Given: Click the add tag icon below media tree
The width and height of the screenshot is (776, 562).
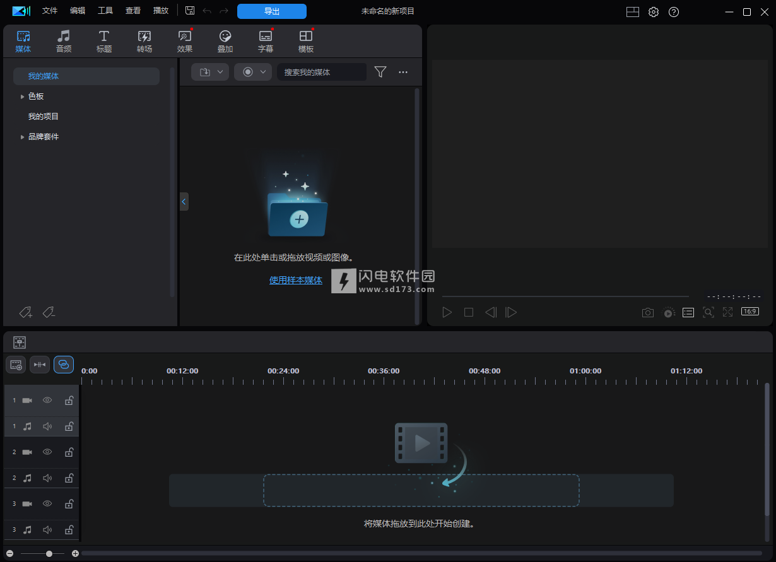Looking at the screenshot, I should [25, 312].
